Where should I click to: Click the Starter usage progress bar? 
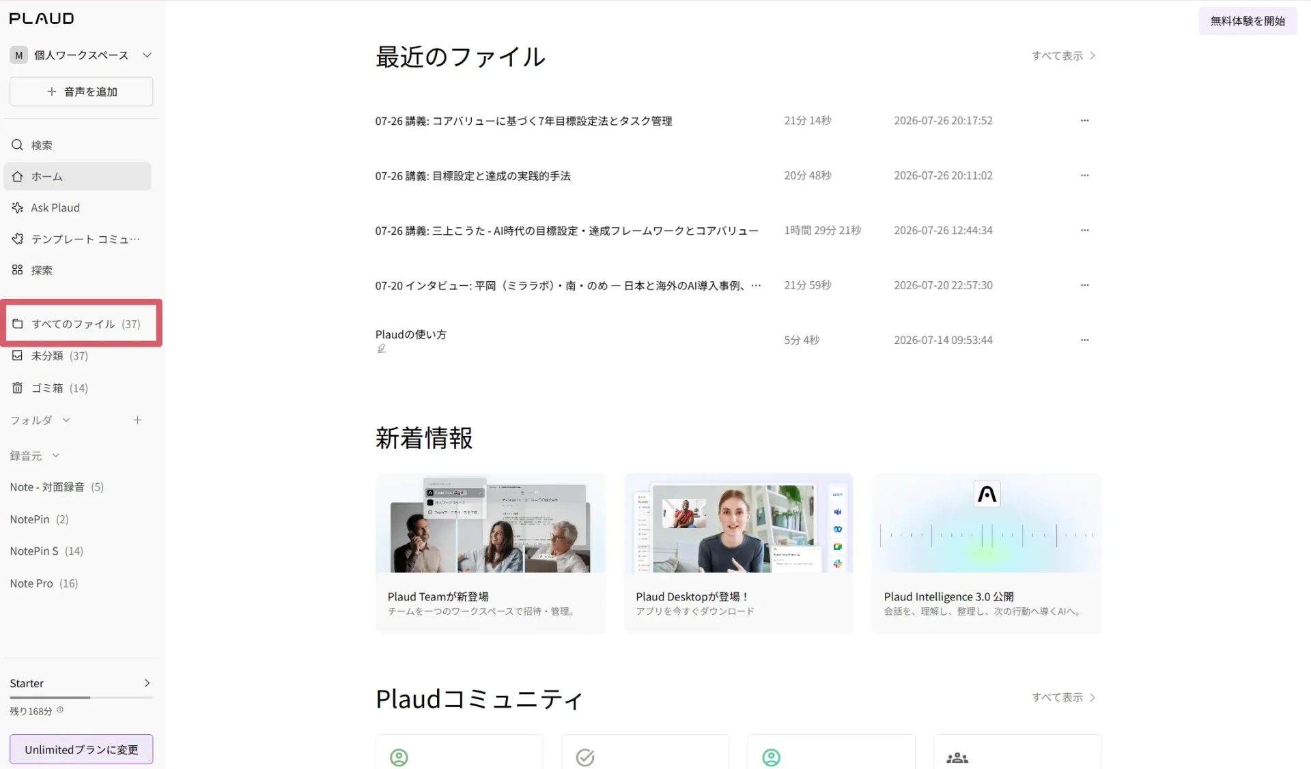(x=81, y=697)
